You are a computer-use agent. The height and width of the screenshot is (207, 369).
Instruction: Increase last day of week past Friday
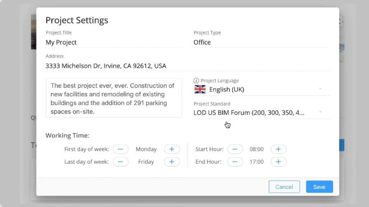click(172, 162)
